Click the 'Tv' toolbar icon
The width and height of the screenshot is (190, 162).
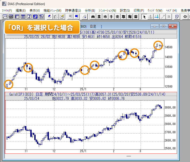coord(41,17)
